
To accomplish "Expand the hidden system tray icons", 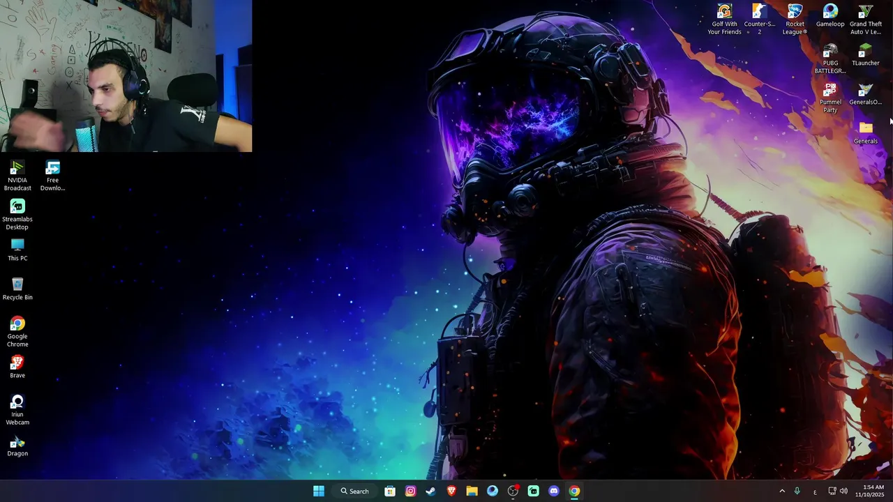I will point(782,491).
